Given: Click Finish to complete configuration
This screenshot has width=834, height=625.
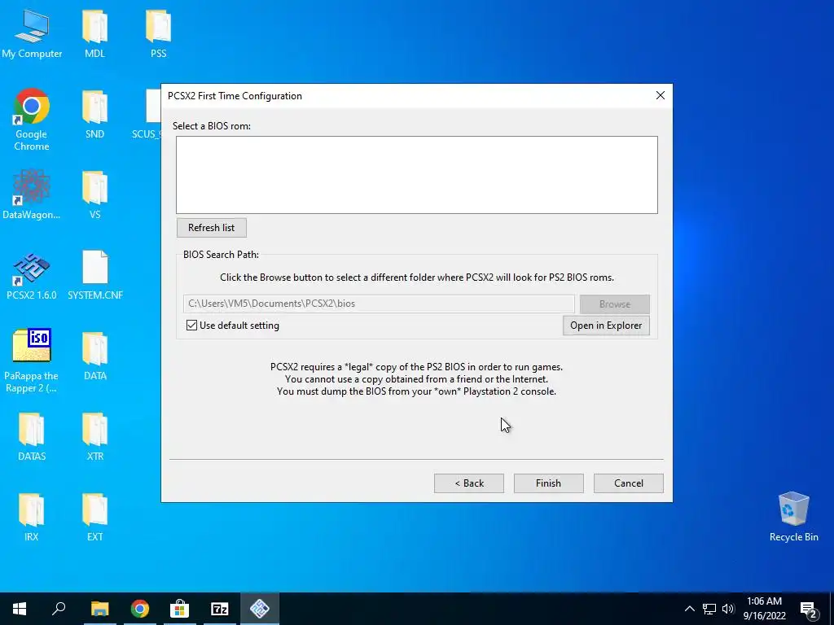Looking at the screenshot, I should tap(548, 483).
